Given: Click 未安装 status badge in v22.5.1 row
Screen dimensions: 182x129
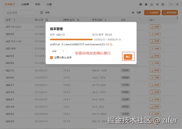Looking at the screenshot, I should click(x=125, y=85).
